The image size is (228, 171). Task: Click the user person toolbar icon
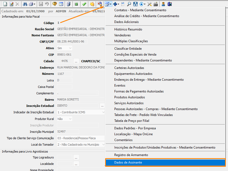click(x=163, y=4)
